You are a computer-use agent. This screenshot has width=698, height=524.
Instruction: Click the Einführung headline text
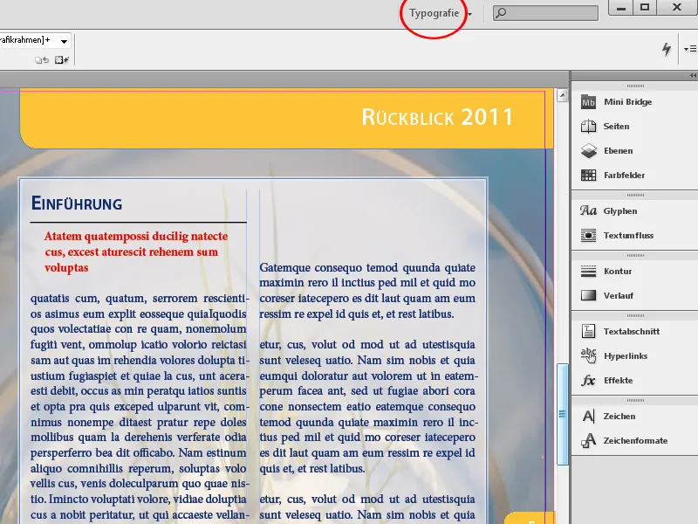pyautogui.click(x=77, y=203)
